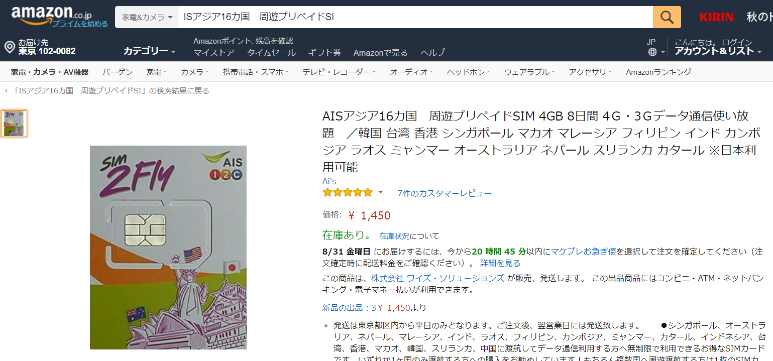Click the 株式会社 ワイズ・ソリューションズ seller link
The width and height of the screenshot is (773, 361).
(437, 278)
